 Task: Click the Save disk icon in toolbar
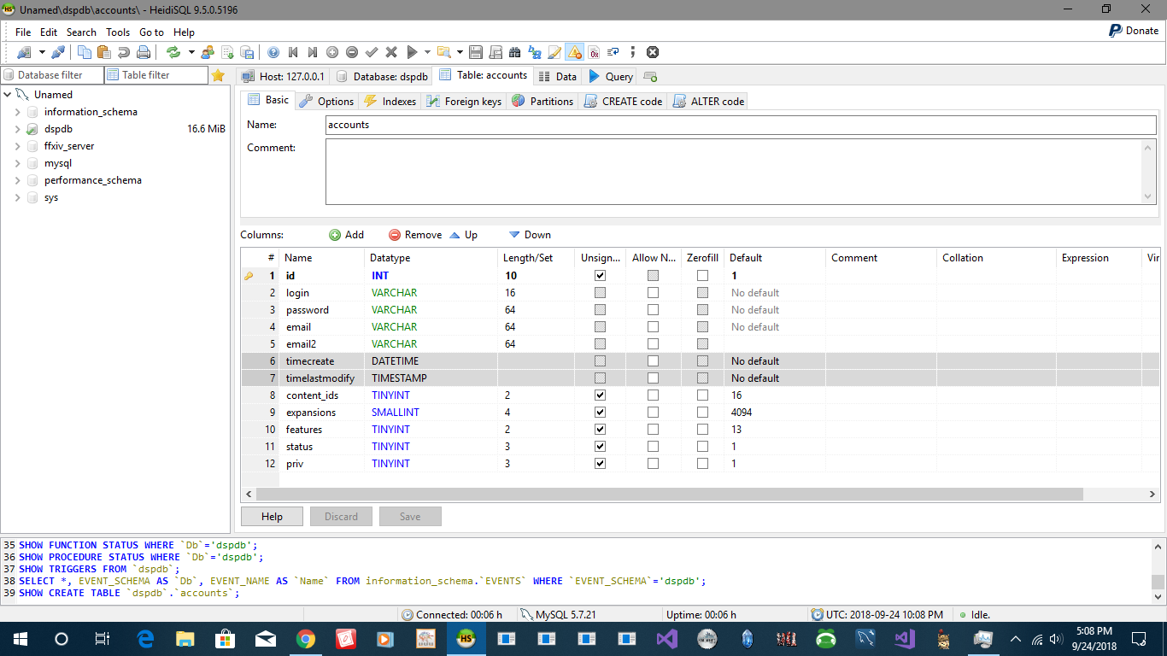476,52
